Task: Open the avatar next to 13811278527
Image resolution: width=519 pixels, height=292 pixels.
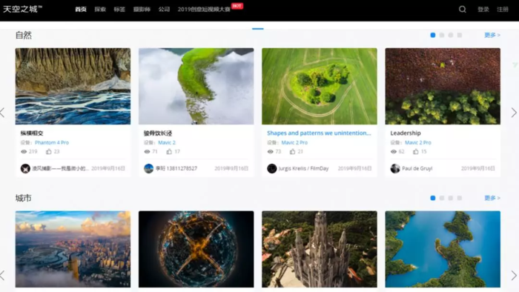Action: [x=148, y=168]
